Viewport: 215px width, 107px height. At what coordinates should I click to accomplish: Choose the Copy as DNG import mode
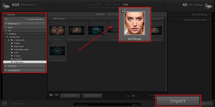click(94, 5)
